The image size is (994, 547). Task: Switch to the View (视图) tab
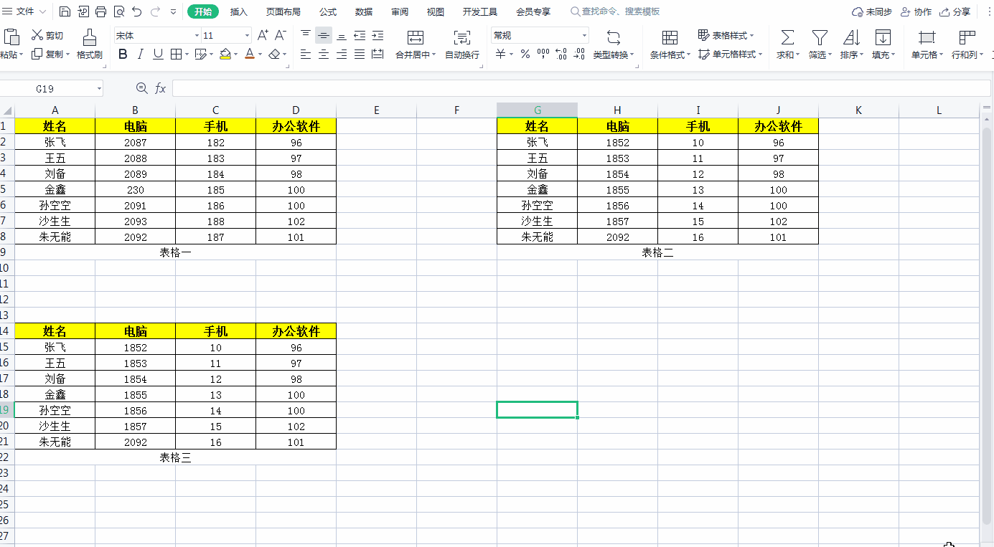click(x=436, y=11)
